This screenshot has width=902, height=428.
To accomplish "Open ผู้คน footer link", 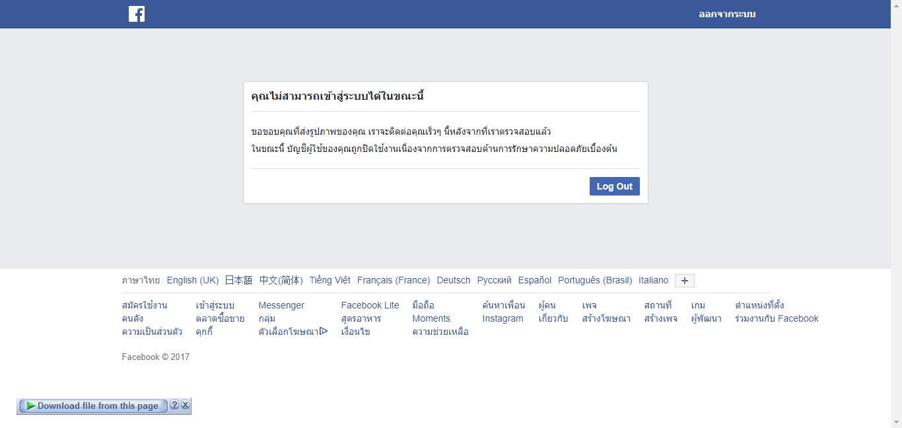I will coord(547,305).
